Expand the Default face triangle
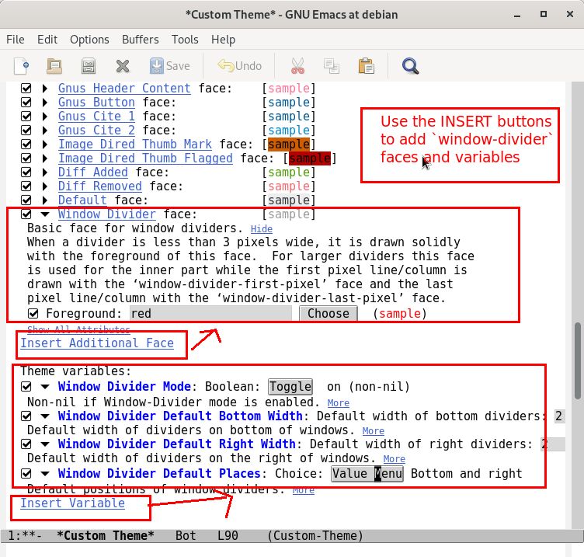Screen dimensions: 584x557 45,200
